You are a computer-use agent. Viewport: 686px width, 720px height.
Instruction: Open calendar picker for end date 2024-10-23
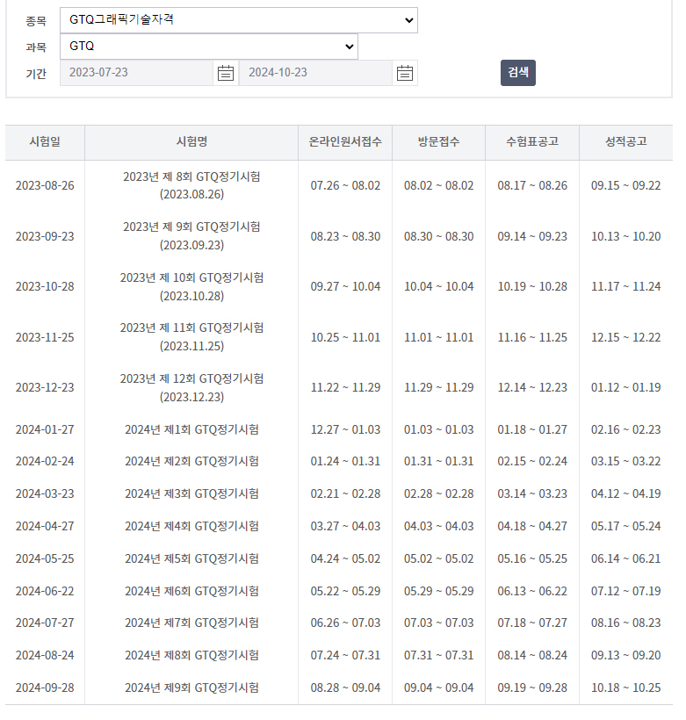404,73
